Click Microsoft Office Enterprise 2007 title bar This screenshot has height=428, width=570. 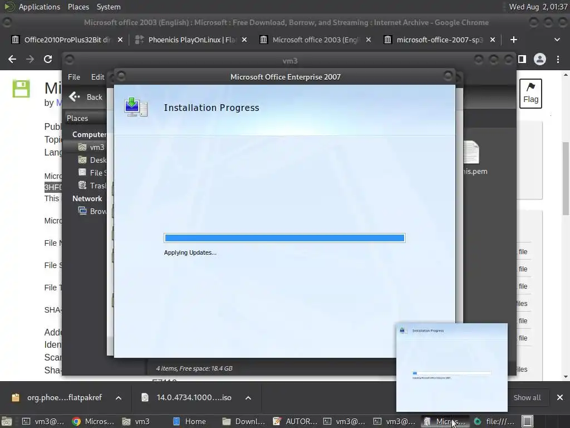286,77
